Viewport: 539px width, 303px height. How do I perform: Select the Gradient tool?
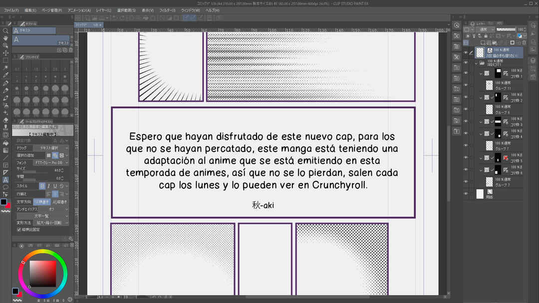tap(5, 150)
